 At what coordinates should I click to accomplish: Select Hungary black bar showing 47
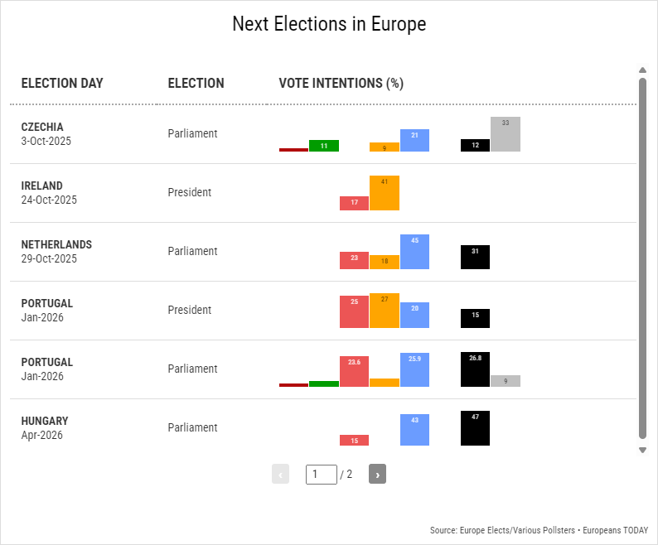(475, 428)
